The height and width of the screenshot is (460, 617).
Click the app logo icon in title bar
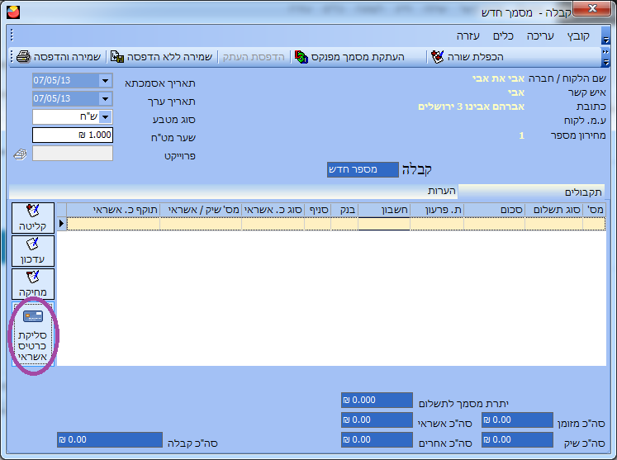[13, 12]
